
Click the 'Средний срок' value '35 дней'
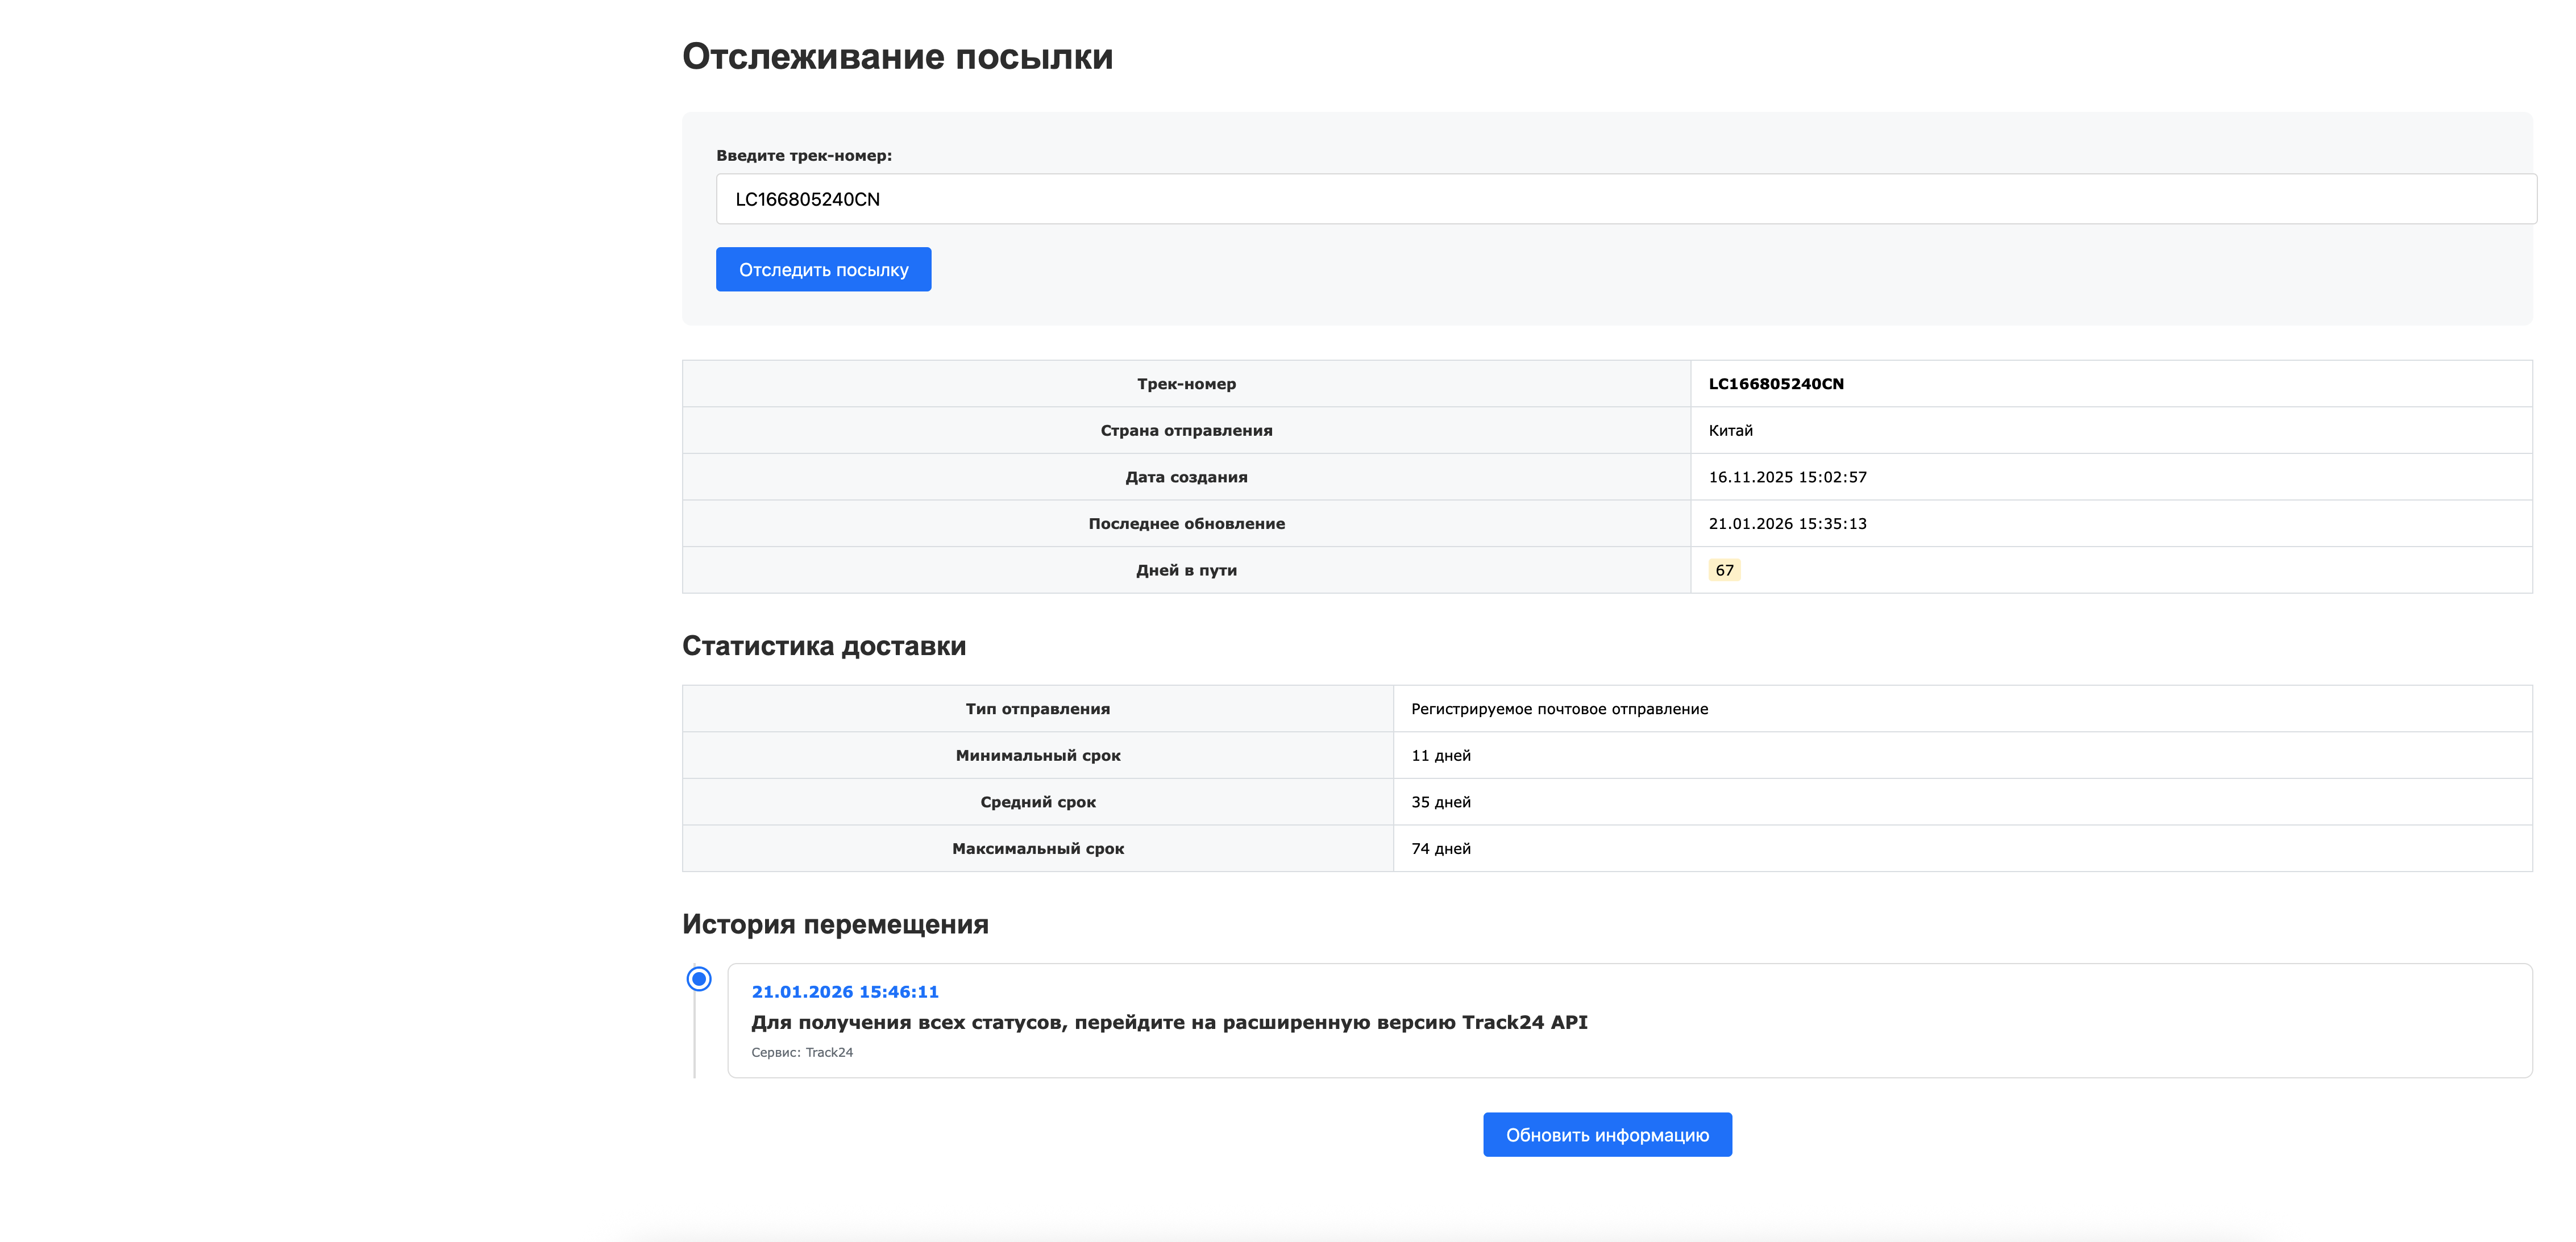[1440, 801]
